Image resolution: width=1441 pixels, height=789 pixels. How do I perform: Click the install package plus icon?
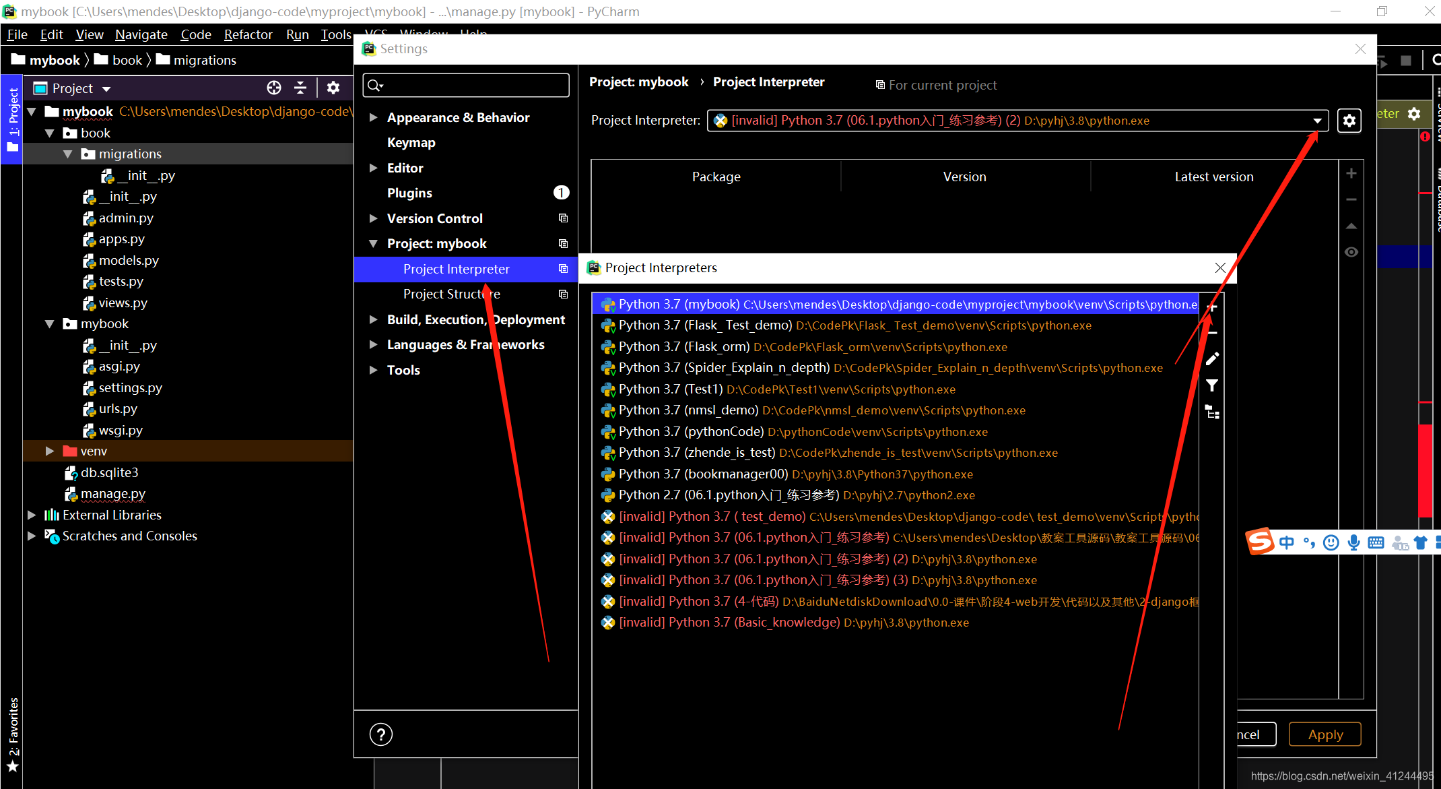click(x=1351, y=174)
